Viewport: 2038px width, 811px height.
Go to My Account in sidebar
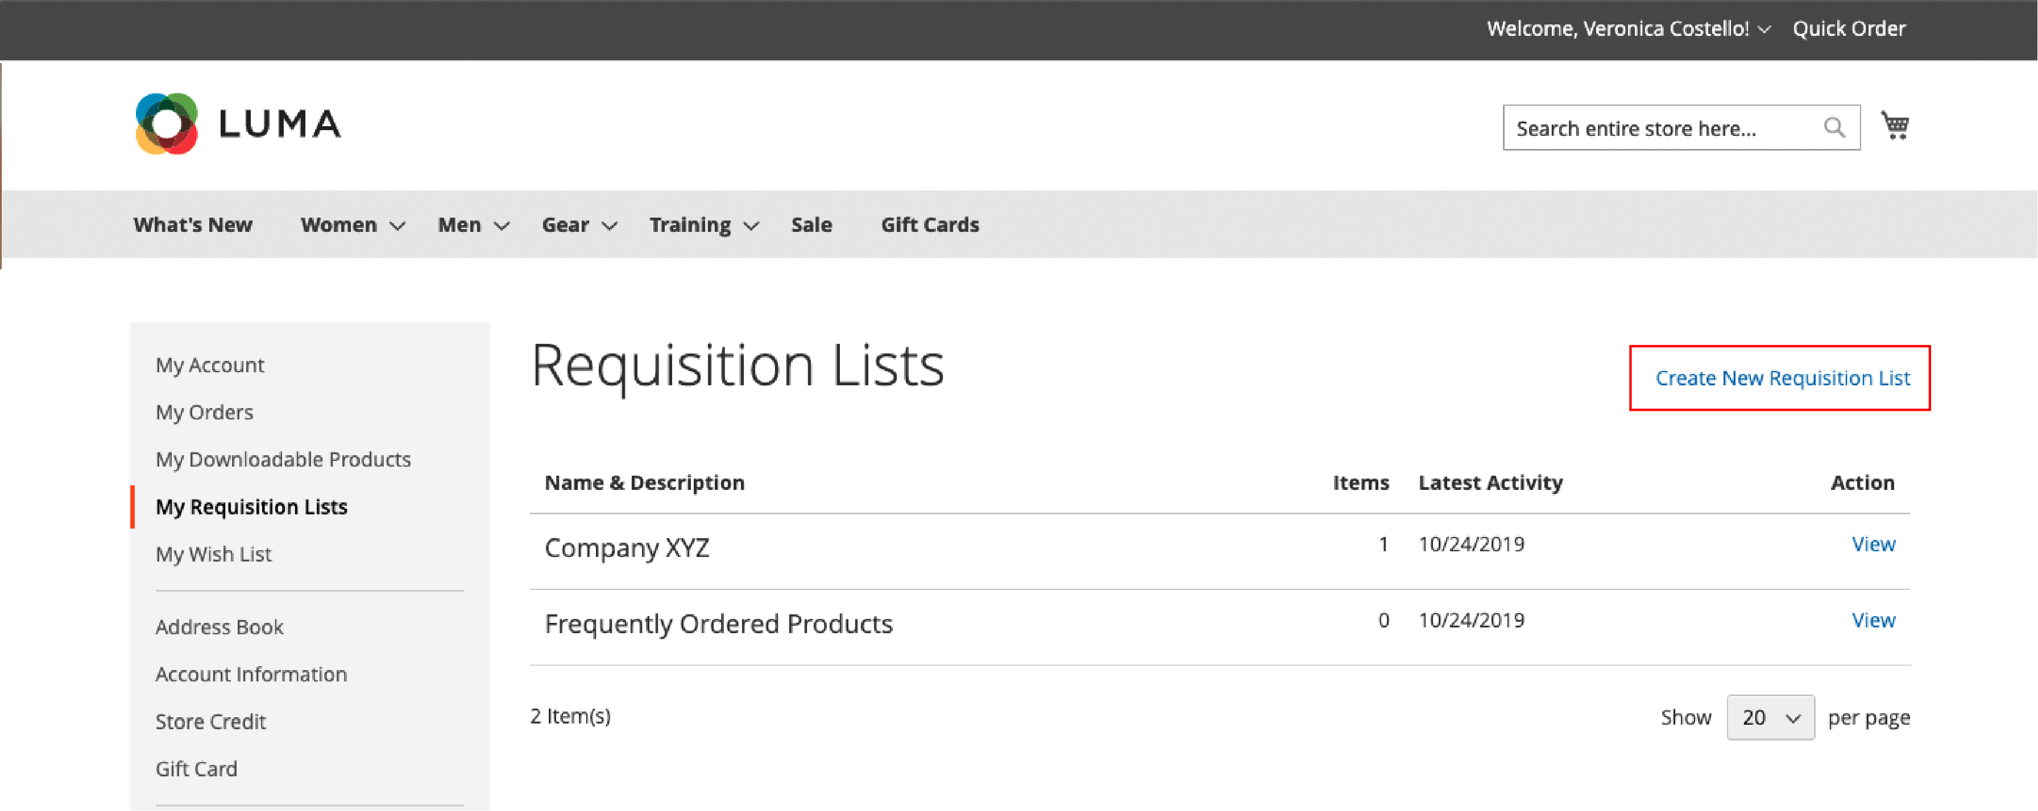click(210, 365)
